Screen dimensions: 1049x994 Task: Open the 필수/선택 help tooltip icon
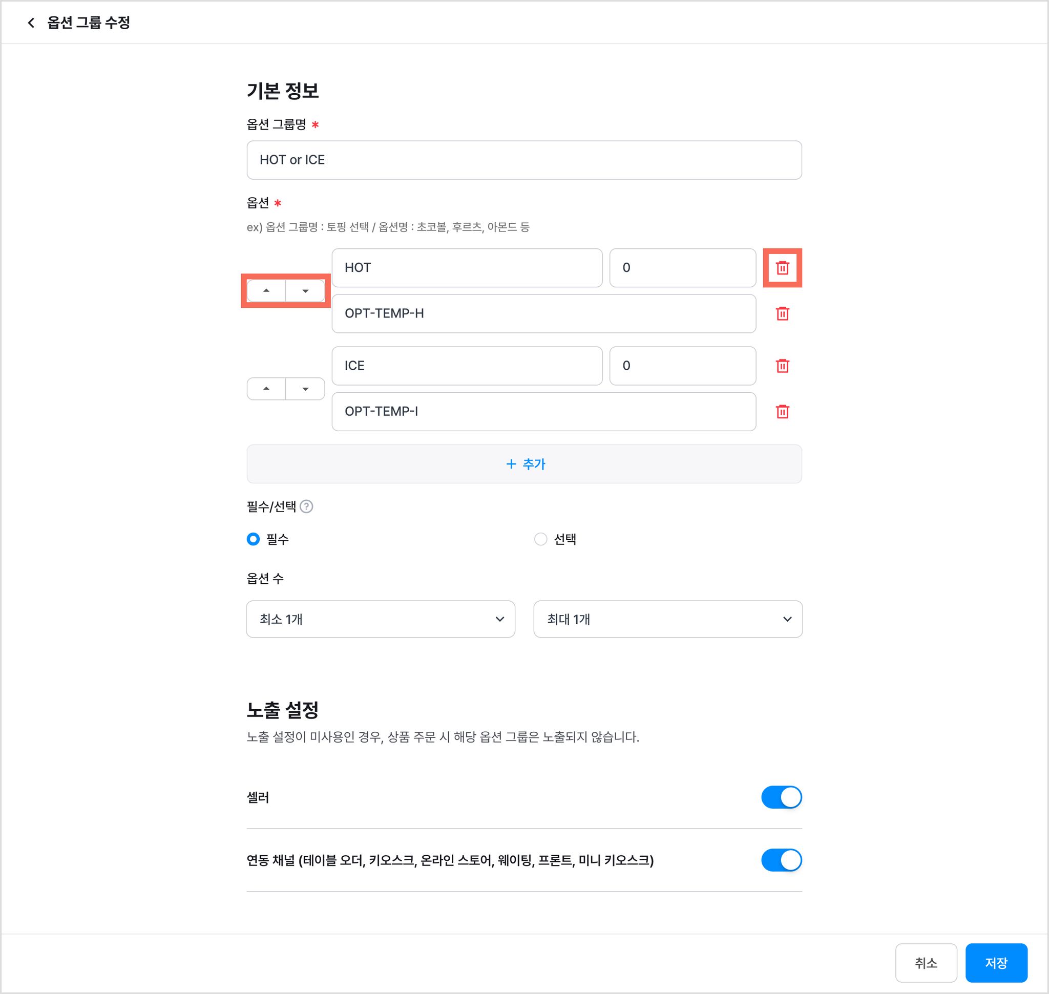pos(306,506)
